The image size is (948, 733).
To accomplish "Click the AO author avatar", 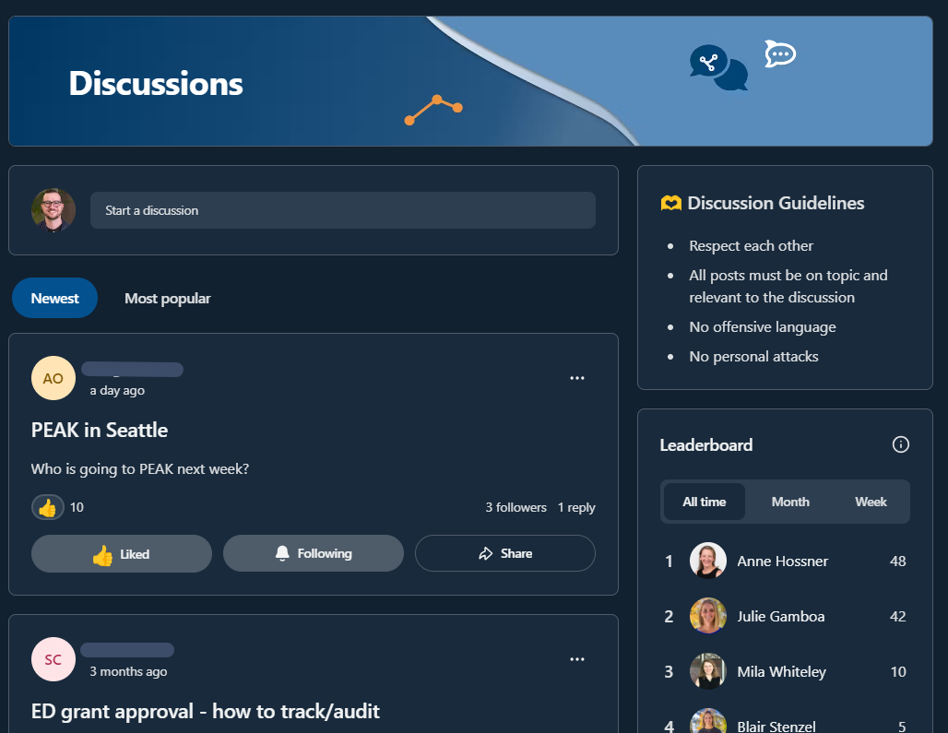I will (x=53, y=378).
